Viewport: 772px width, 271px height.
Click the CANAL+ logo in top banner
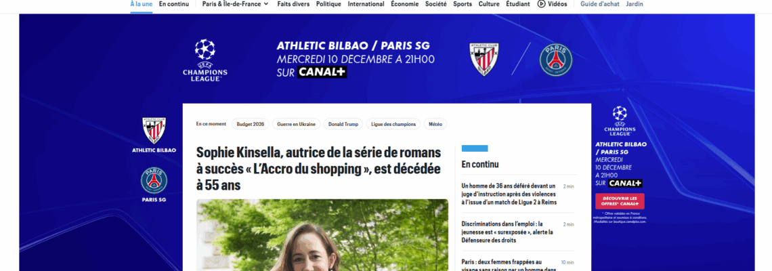pyautogui.click(x=322, y=72)
